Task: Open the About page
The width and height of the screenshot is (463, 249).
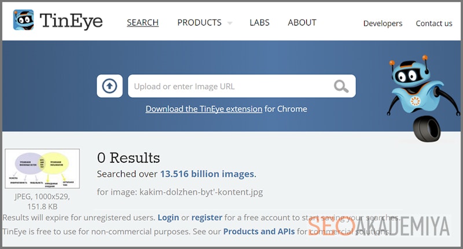Action: [302, 23]
